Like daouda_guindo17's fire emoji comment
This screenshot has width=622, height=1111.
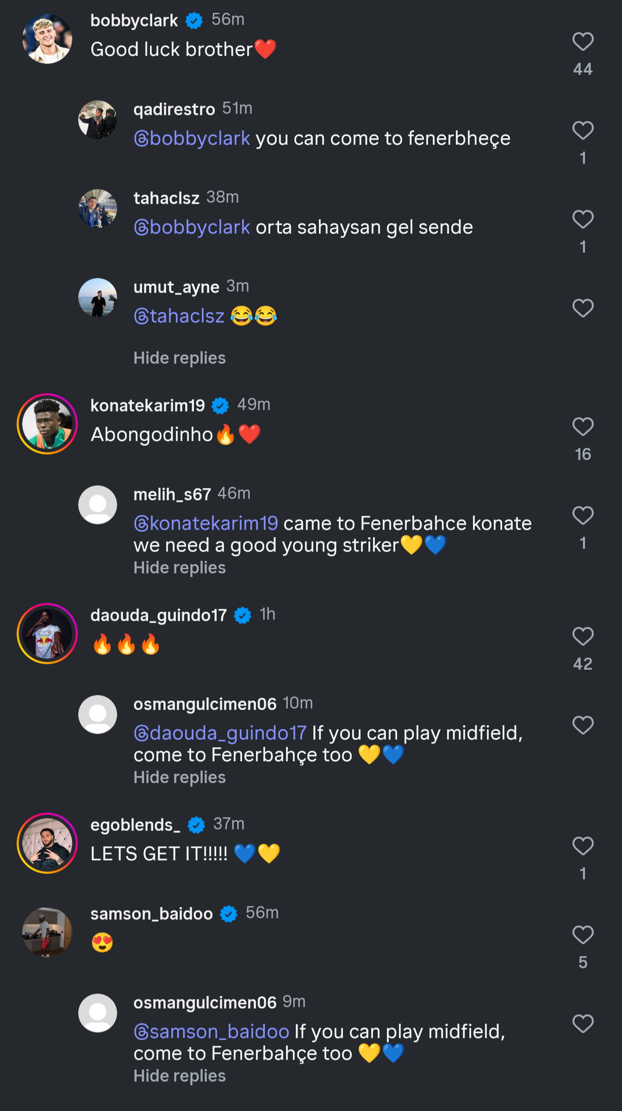pos(583,637)
